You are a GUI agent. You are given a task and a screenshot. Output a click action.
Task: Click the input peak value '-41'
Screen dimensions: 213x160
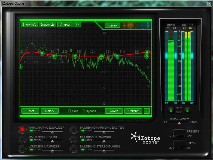168,28
